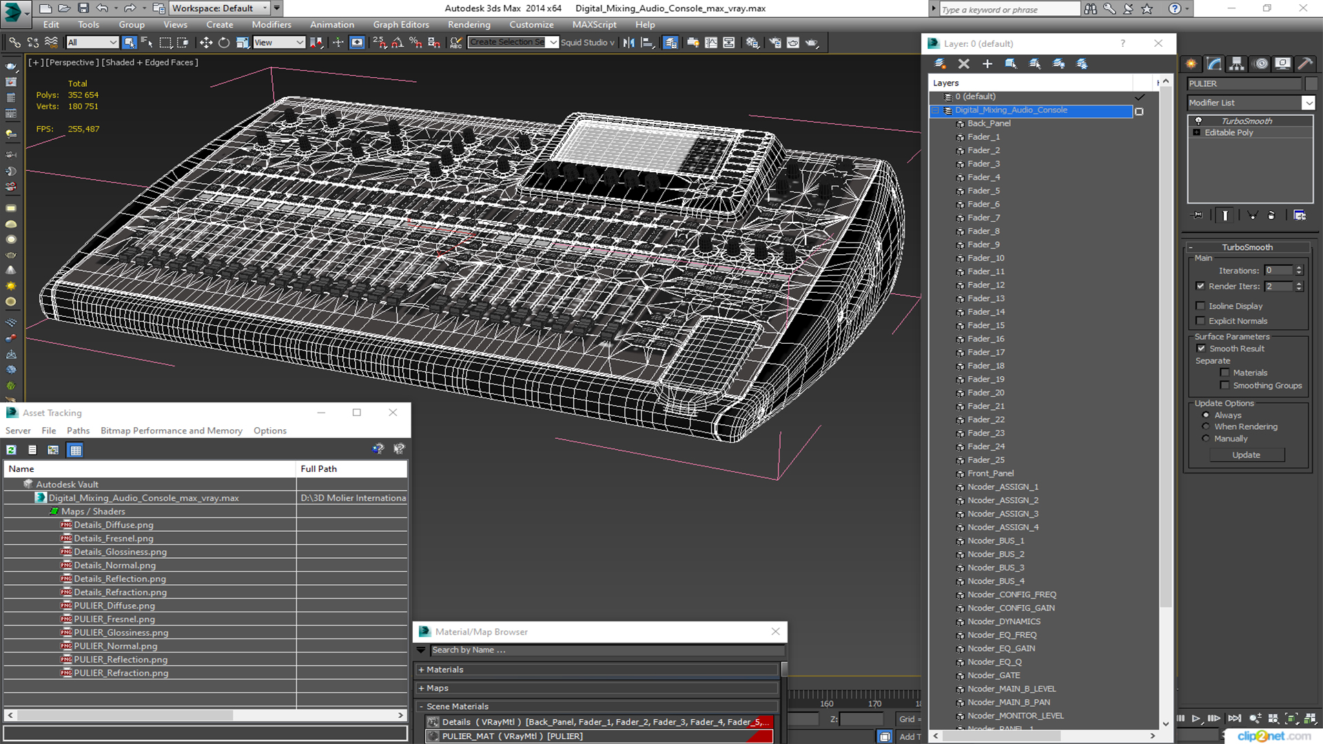Click Pin Stack icon below modifier stack

tap(1198, 216)
